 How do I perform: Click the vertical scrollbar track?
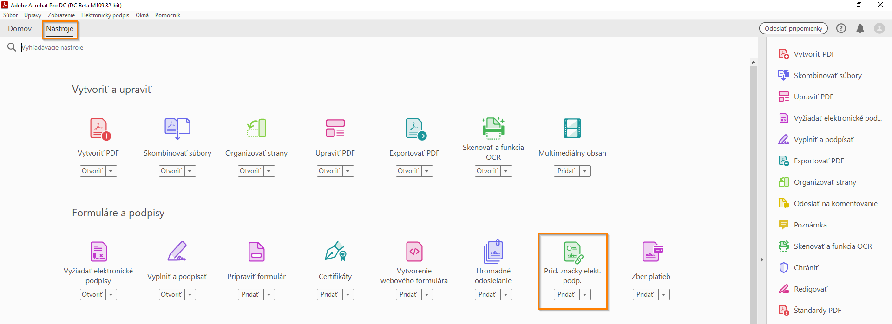(x=754, y=195)
